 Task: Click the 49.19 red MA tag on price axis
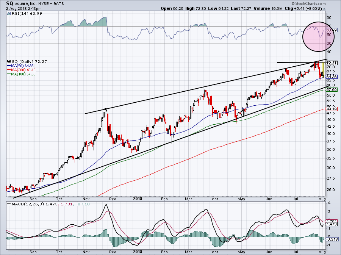(332, 109)
